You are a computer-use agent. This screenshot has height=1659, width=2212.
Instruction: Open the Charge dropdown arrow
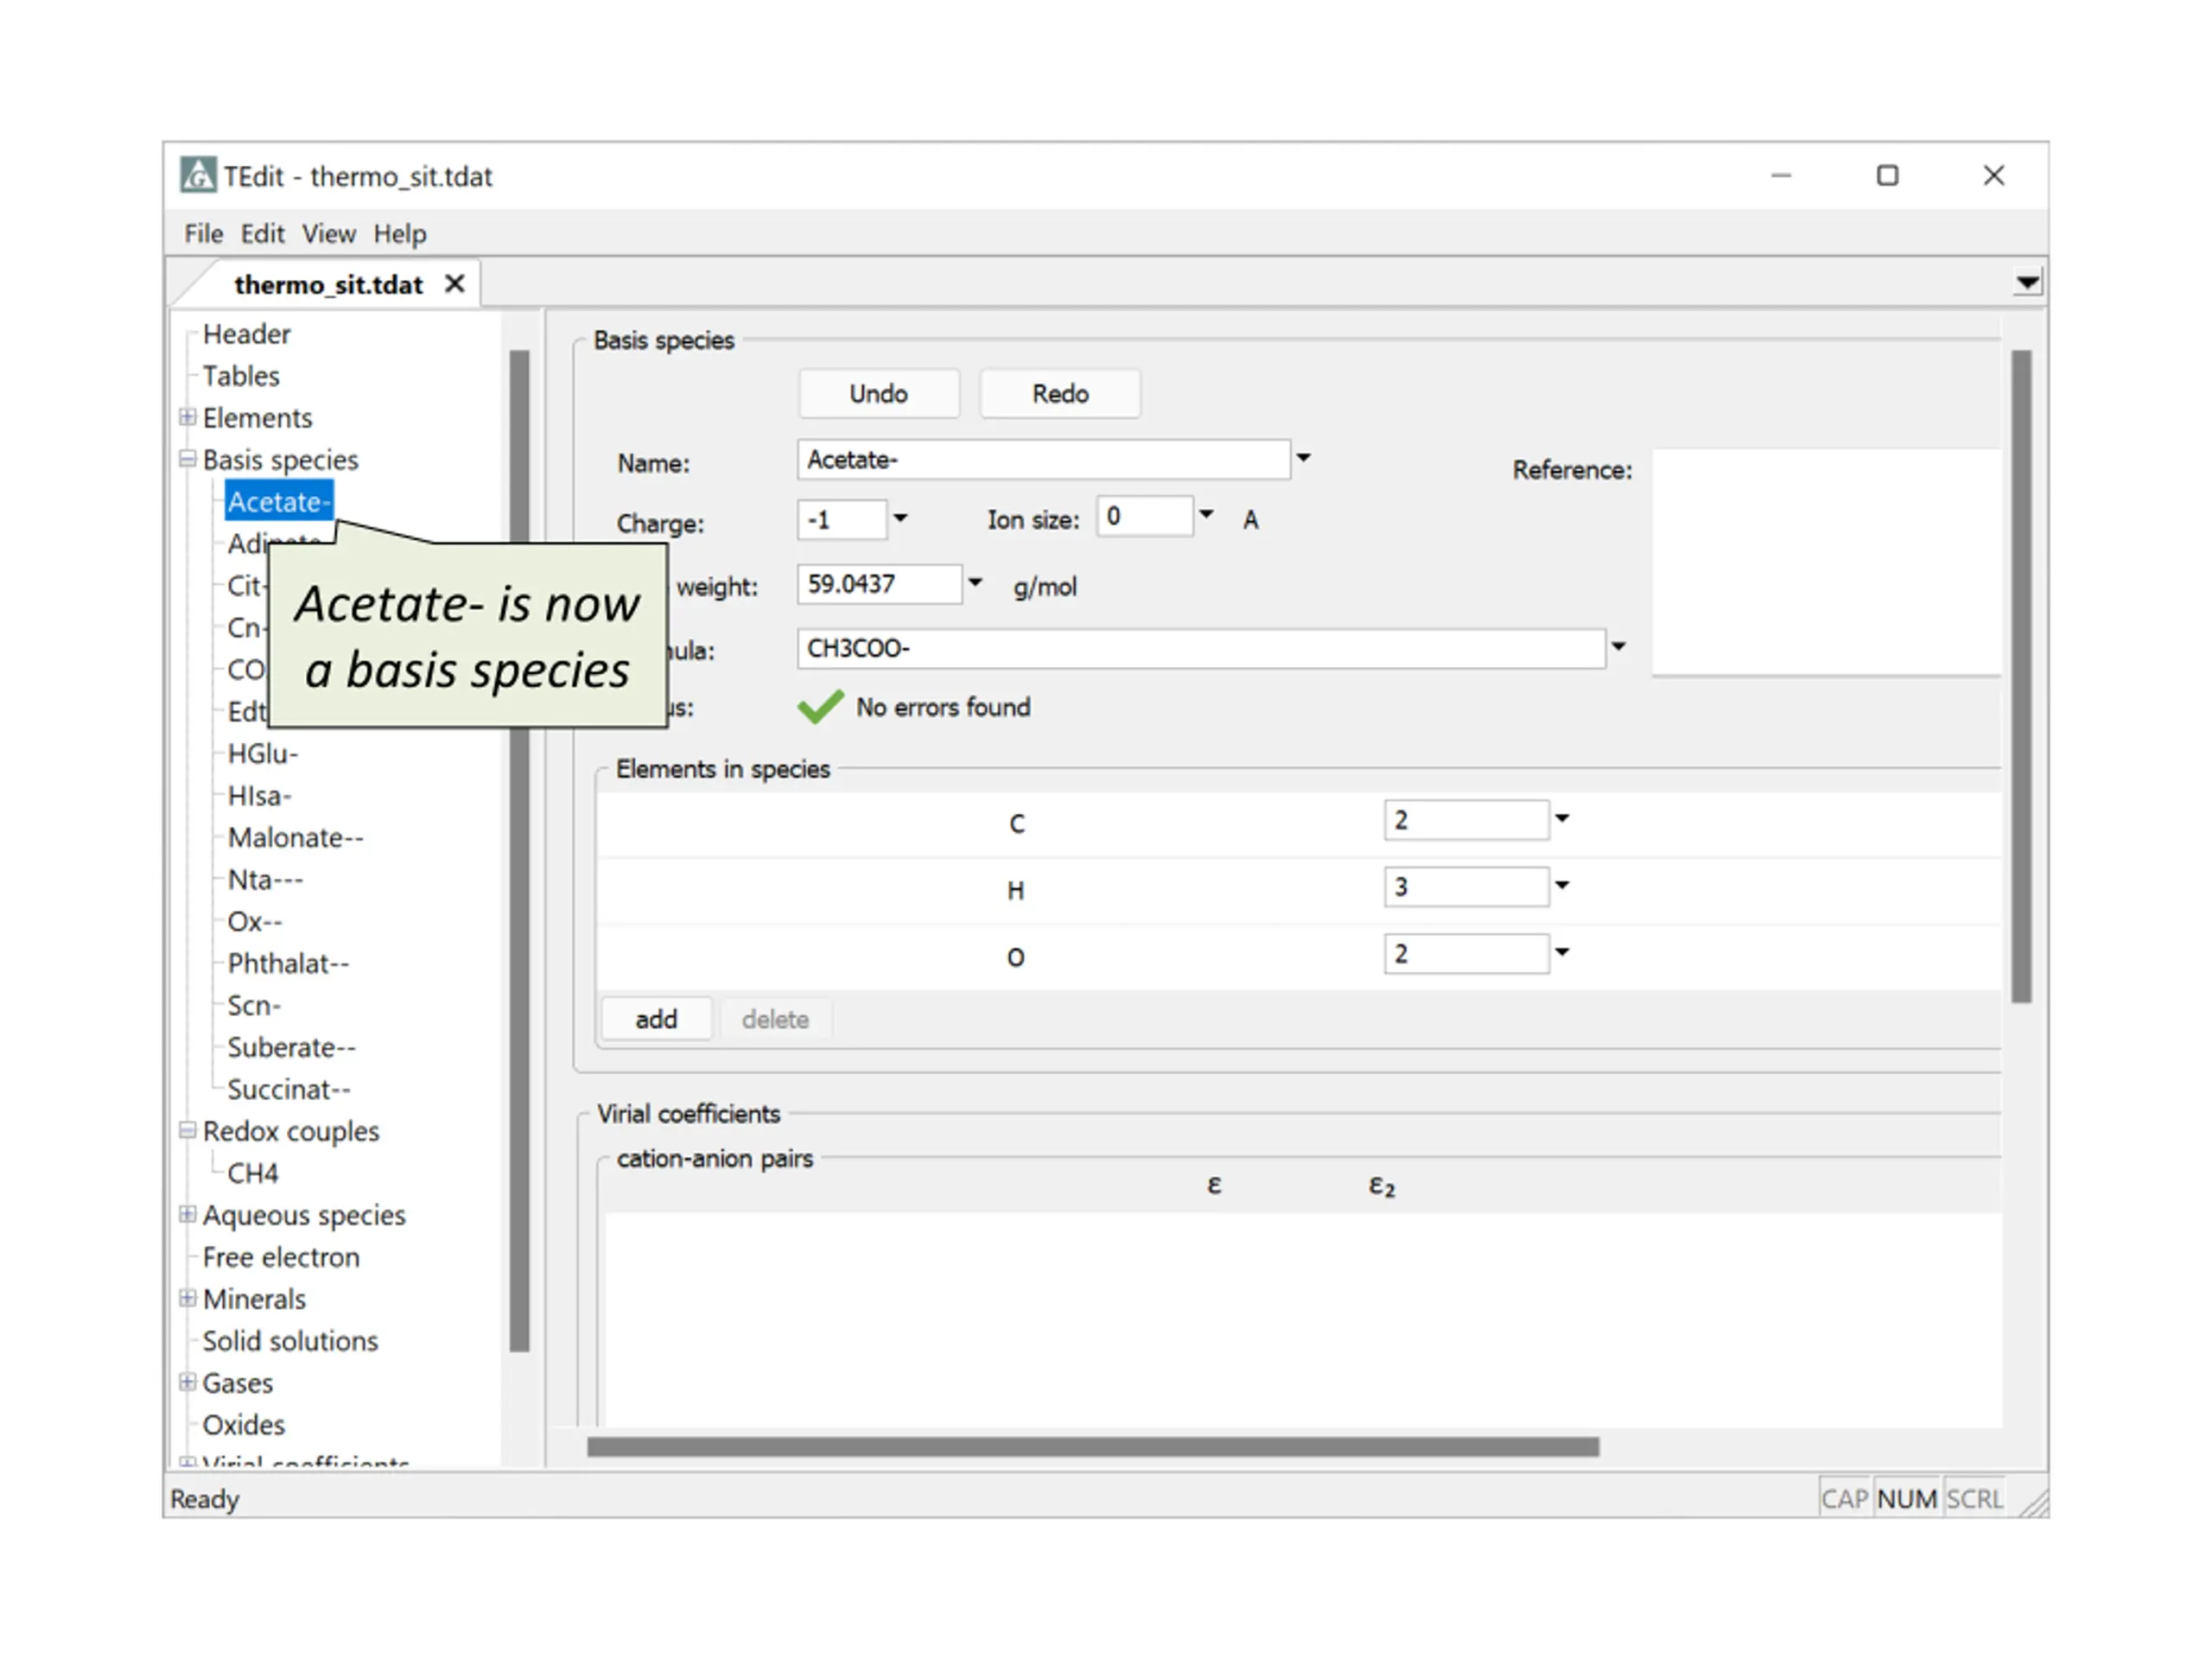tap(900, 518)
